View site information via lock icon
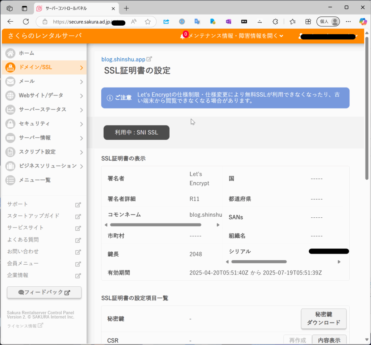The image size is (371, 345). (x=45, y=22)
